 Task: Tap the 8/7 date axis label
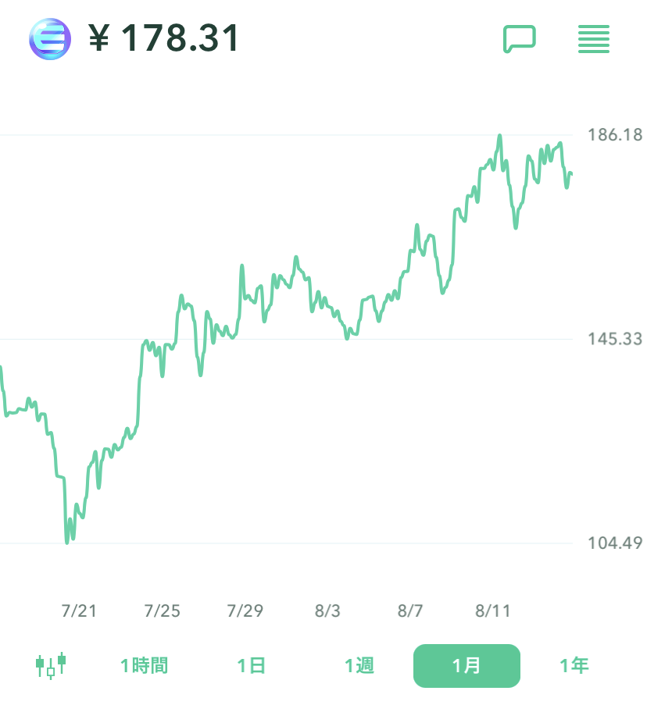[x=410, y=611]
